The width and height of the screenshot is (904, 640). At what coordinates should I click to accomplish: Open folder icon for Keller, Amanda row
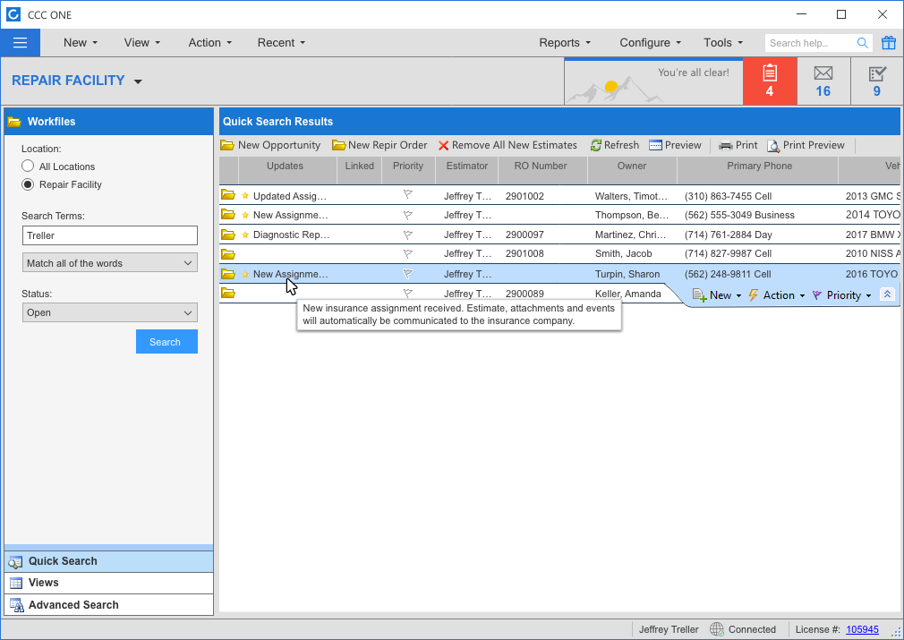pos(228,293)
